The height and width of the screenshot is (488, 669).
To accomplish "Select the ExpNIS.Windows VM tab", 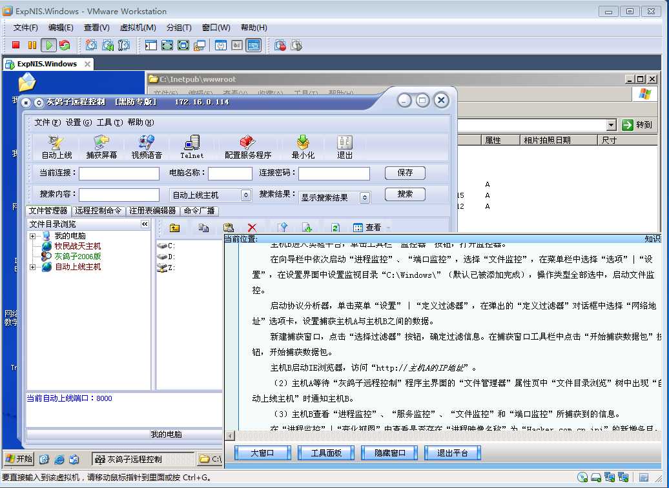I will point(47,64).
